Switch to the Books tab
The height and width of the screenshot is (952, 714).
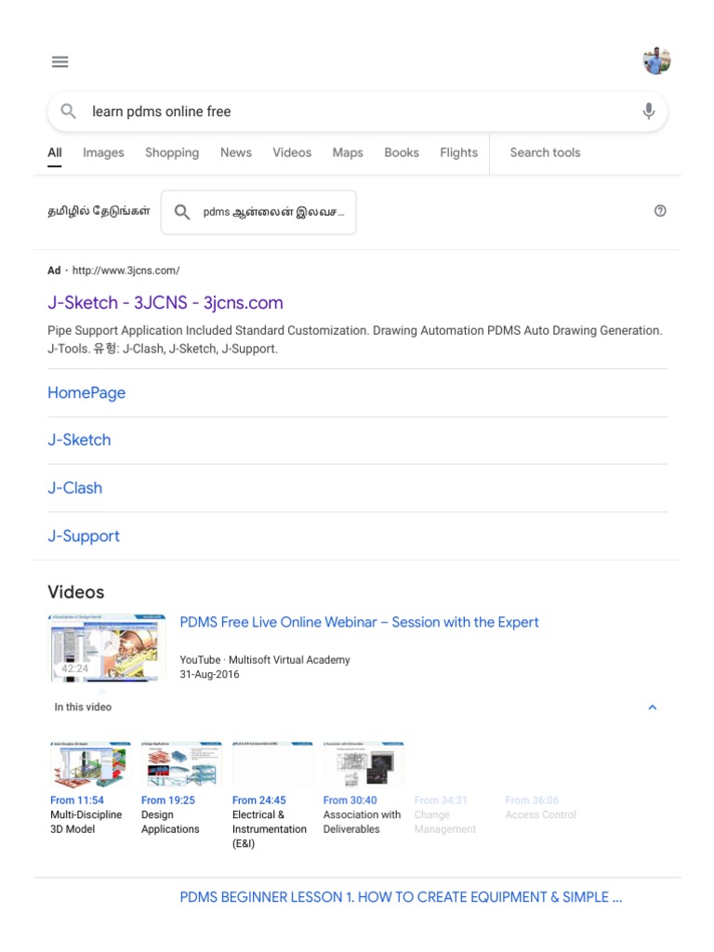[402, 153]
